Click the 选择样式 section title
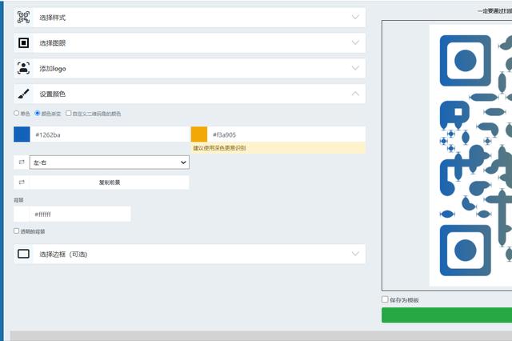Image resolution: width=512 pixels, height=341 pixels. pos(53,18)
